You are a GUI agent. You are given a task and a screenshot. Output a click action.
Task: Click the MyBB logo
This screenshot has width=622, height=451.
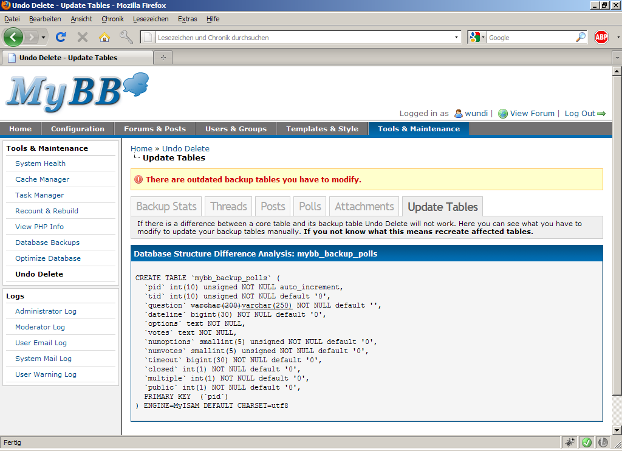pyautogui.click(x=77, y=91)
